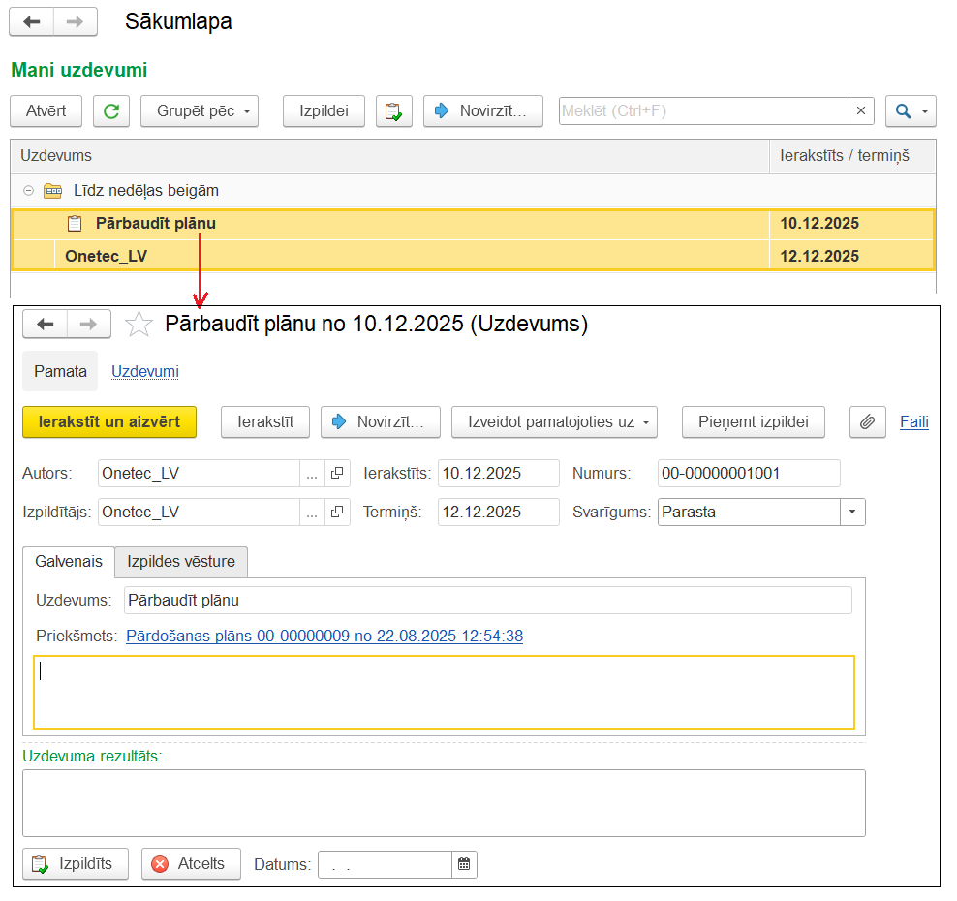Click in the Uzdevuma rezultāts text area

443,802
